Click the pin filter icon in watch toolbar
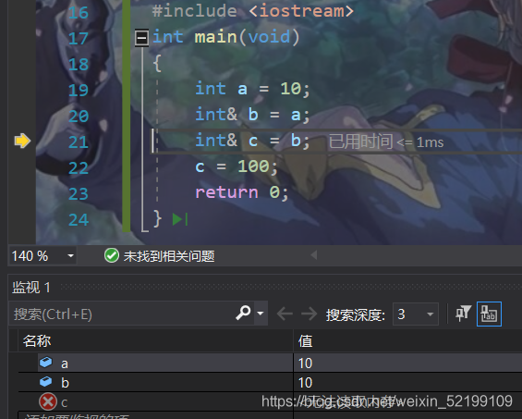This screenshot has width=522, height=419. click(x=463, y=314)
